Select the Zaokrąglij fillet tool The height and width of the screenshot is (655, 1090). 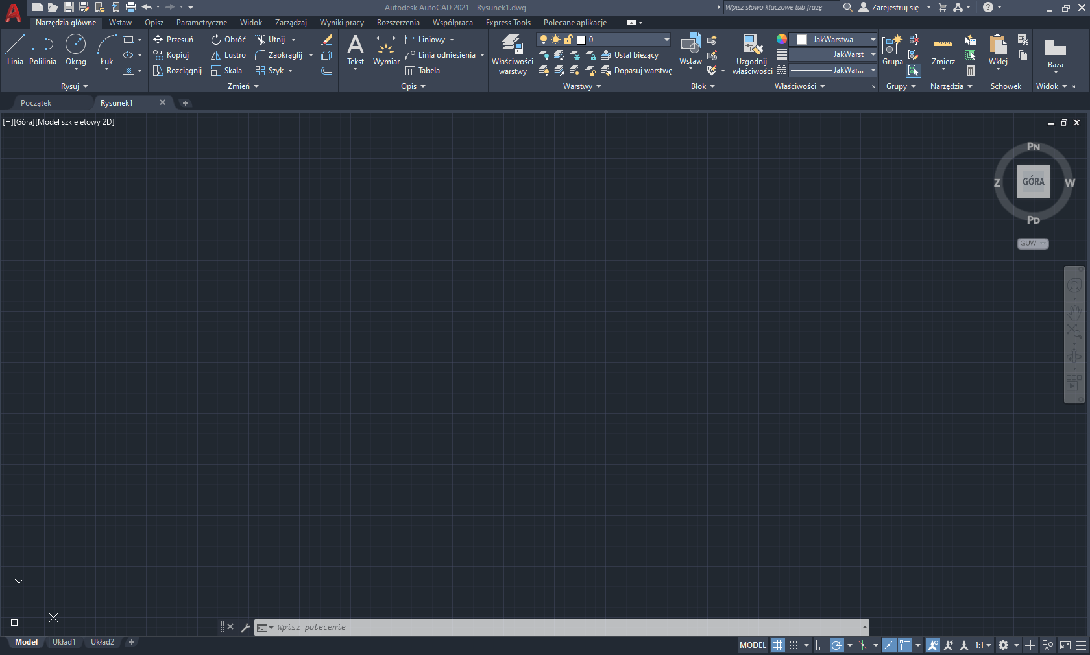(x=279, y=55)
